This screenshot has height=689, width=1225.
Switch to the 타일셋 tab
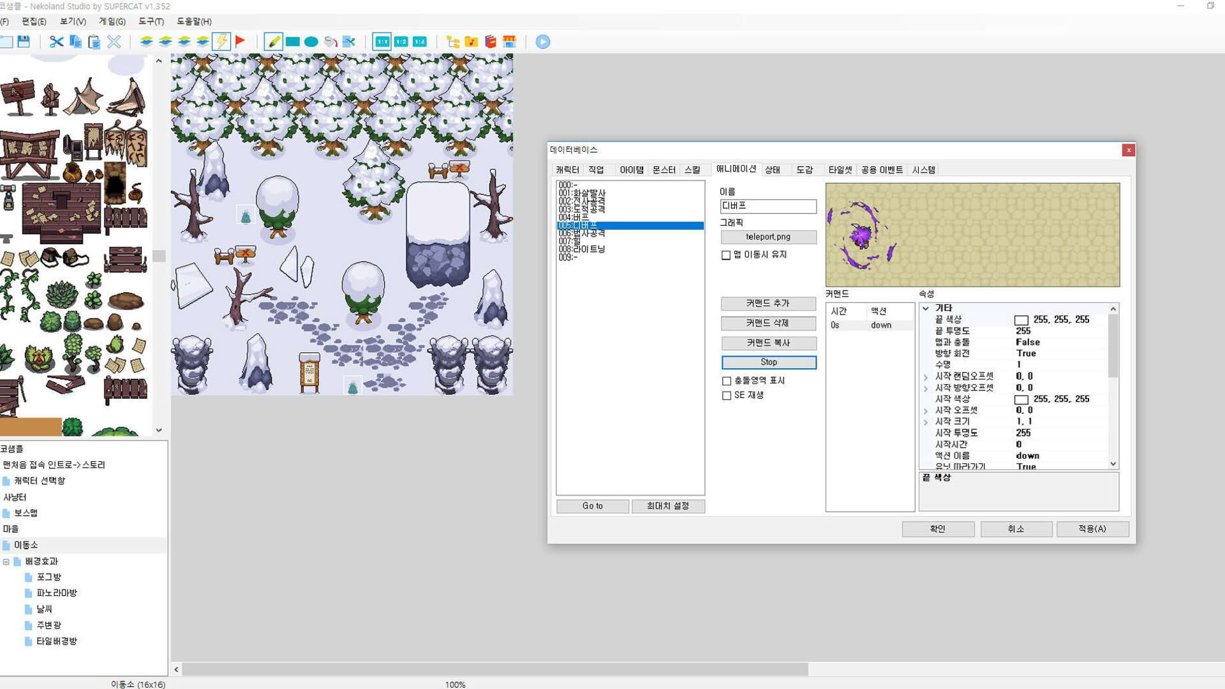pos(840,170)
